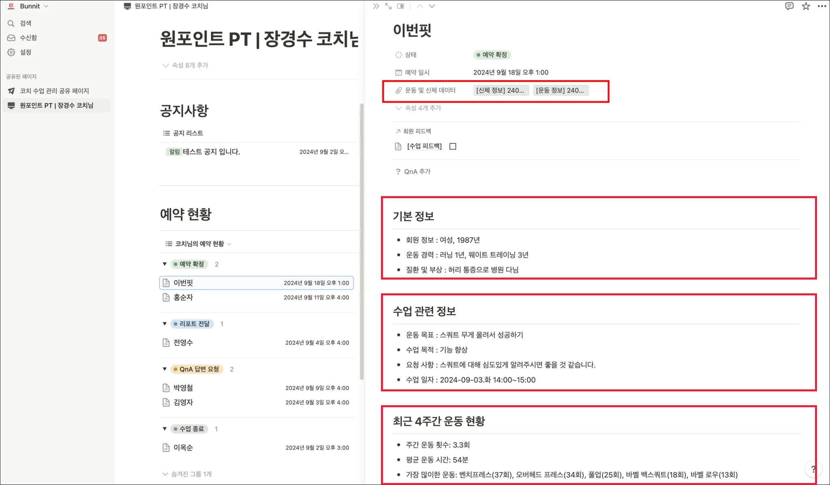Star this page as favorite
The width and height of the screenshot is (830, 485).
click(x=806, y=6)
